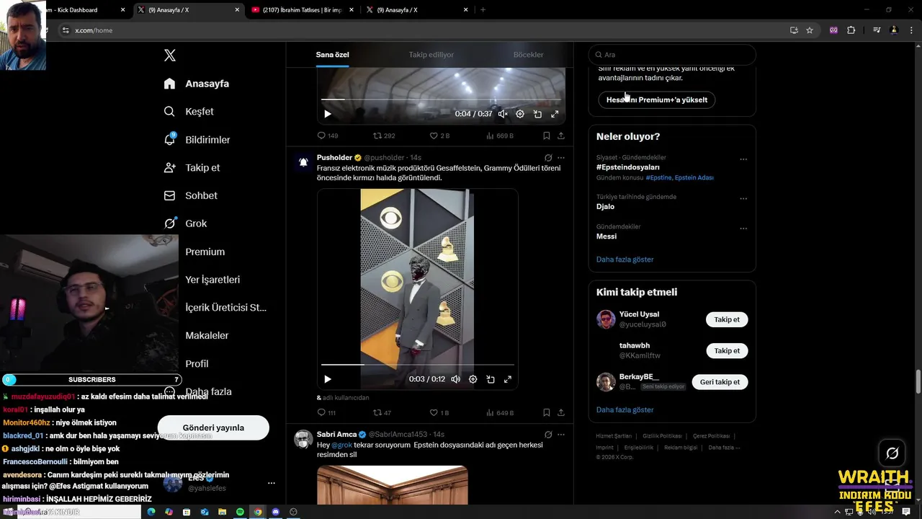The width and height of the screenshot is (922, 519).
Task: Bookmark Pusholder's post
Action: point(547,413)
